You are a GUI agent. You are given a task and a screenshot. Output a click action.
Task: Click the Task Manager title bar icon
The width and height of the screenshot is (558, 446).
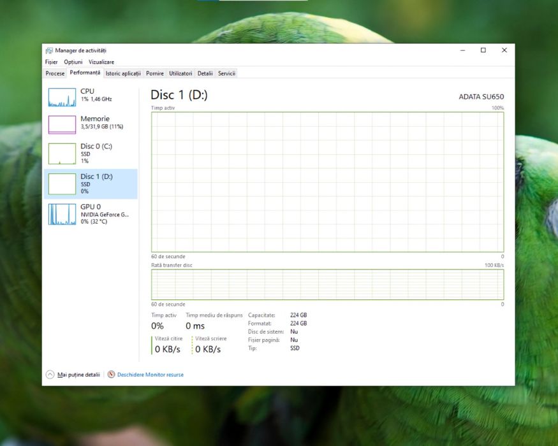[49, 50]
